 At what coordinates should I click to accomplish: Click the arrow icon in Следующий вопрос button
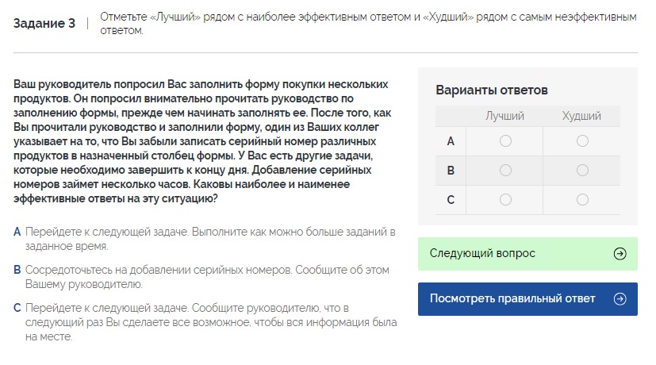click(620, 254)
